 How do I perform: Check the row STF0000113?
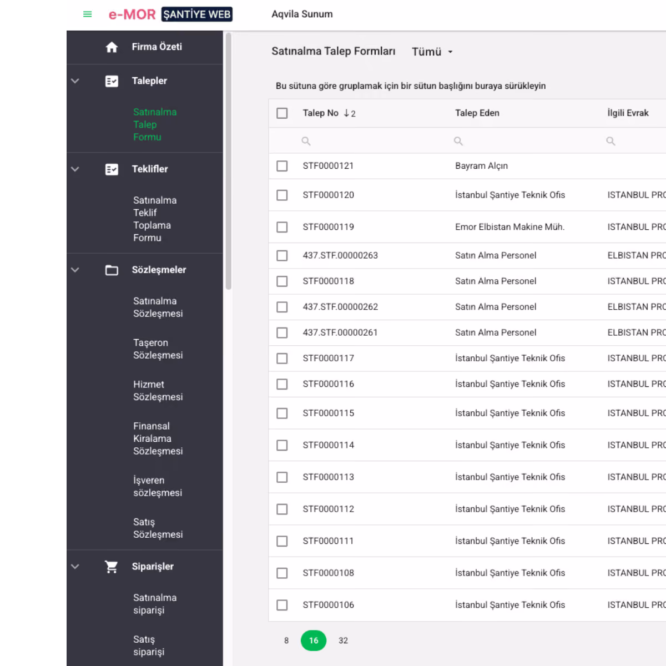(x=282, y=477)
